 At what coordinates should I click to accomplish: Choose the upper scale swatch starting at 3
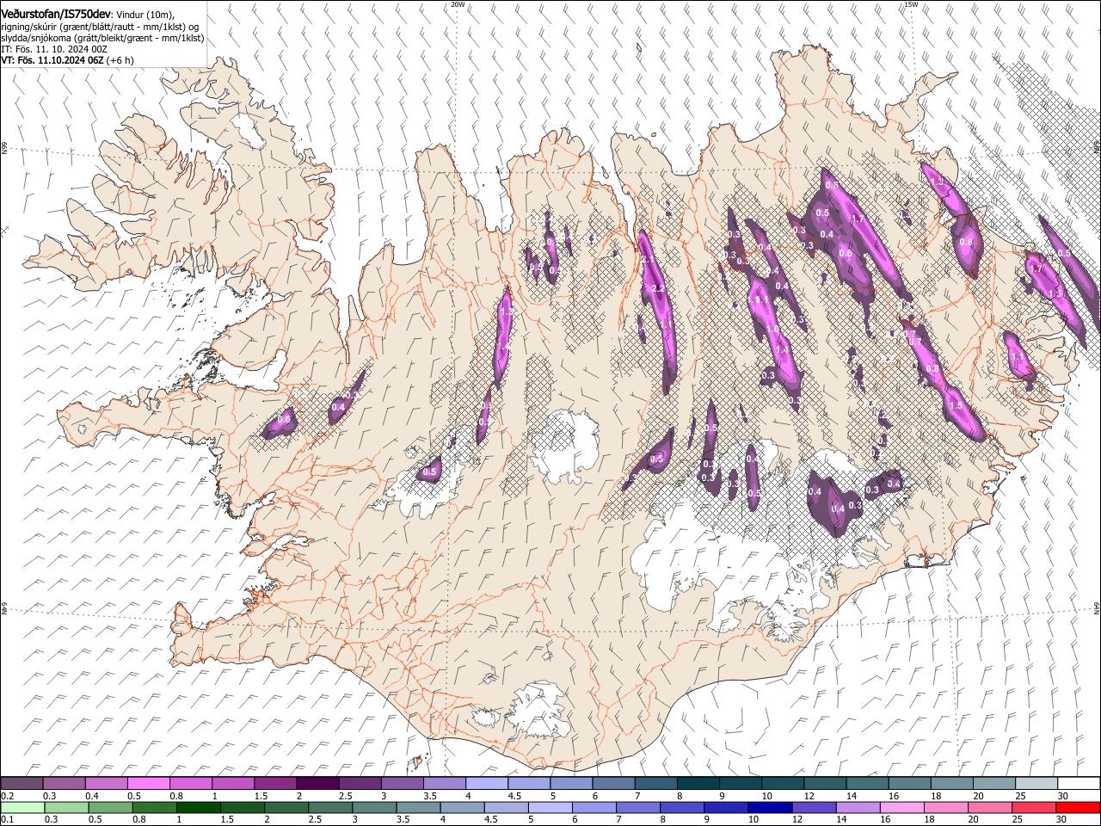[402, 784]
